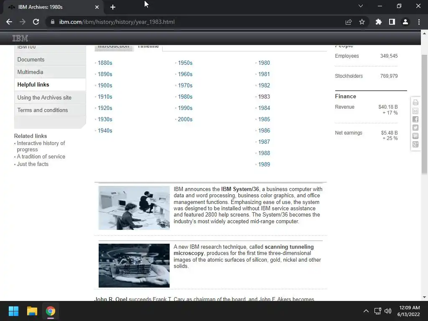The width and height of the screenshot is (428, 321).
Task: Close the IBM Archives tab
Action: (x=97, y=7)
